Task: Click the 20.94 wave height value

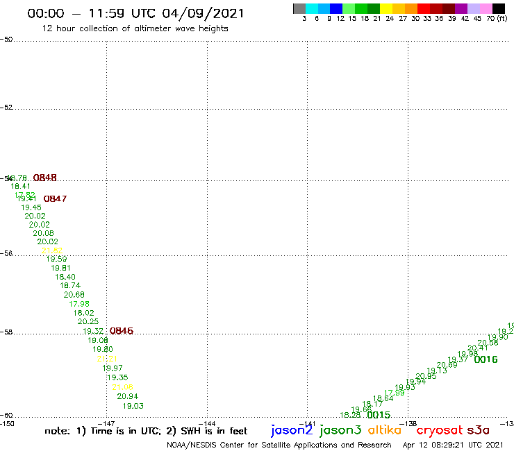Action: click(128, 397)
